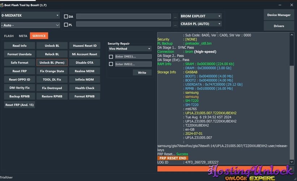Click the Drivers button
The height and width of the screenshot is (181, 297).
pos(279,26)
